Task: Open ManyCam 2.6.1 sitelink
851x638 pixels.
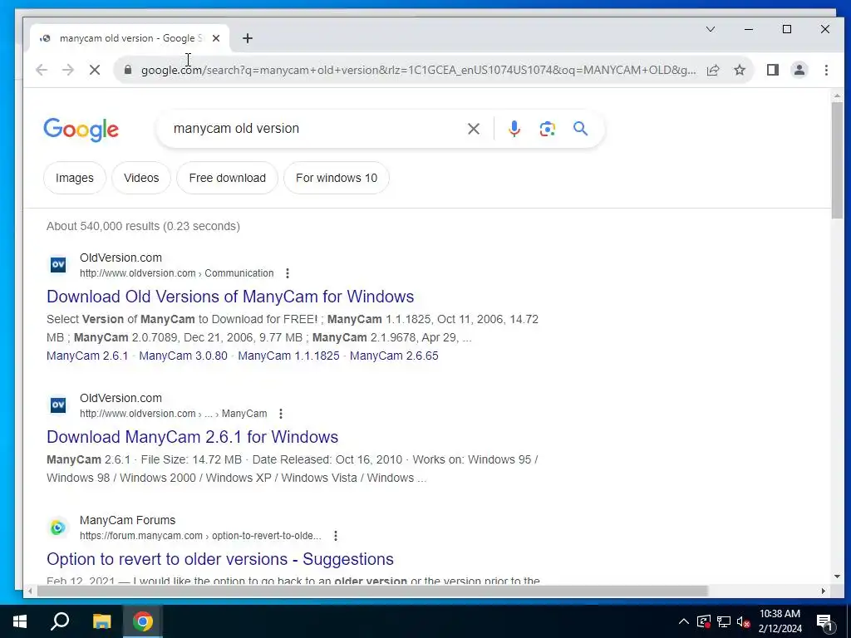Action: coord(87,356)
